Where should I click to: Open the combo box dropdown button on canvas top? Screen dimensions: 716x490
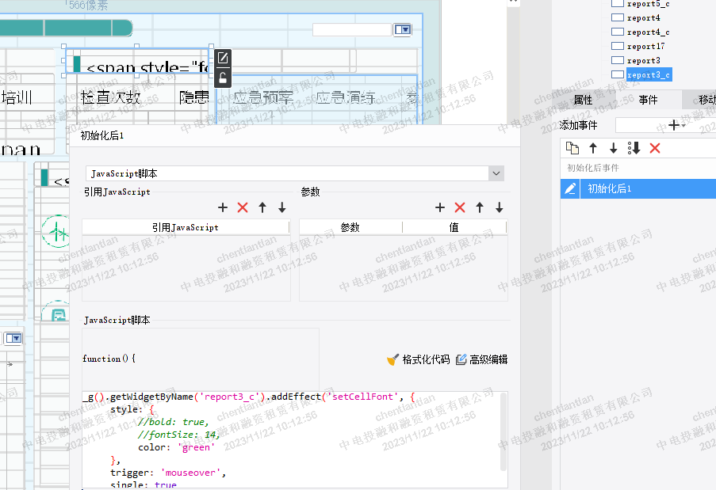pyautogui.click(x=402, y=29)
